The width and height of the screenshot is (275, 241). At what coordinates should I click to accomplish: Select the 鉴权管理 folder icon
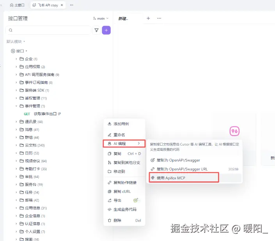[21, 98]
